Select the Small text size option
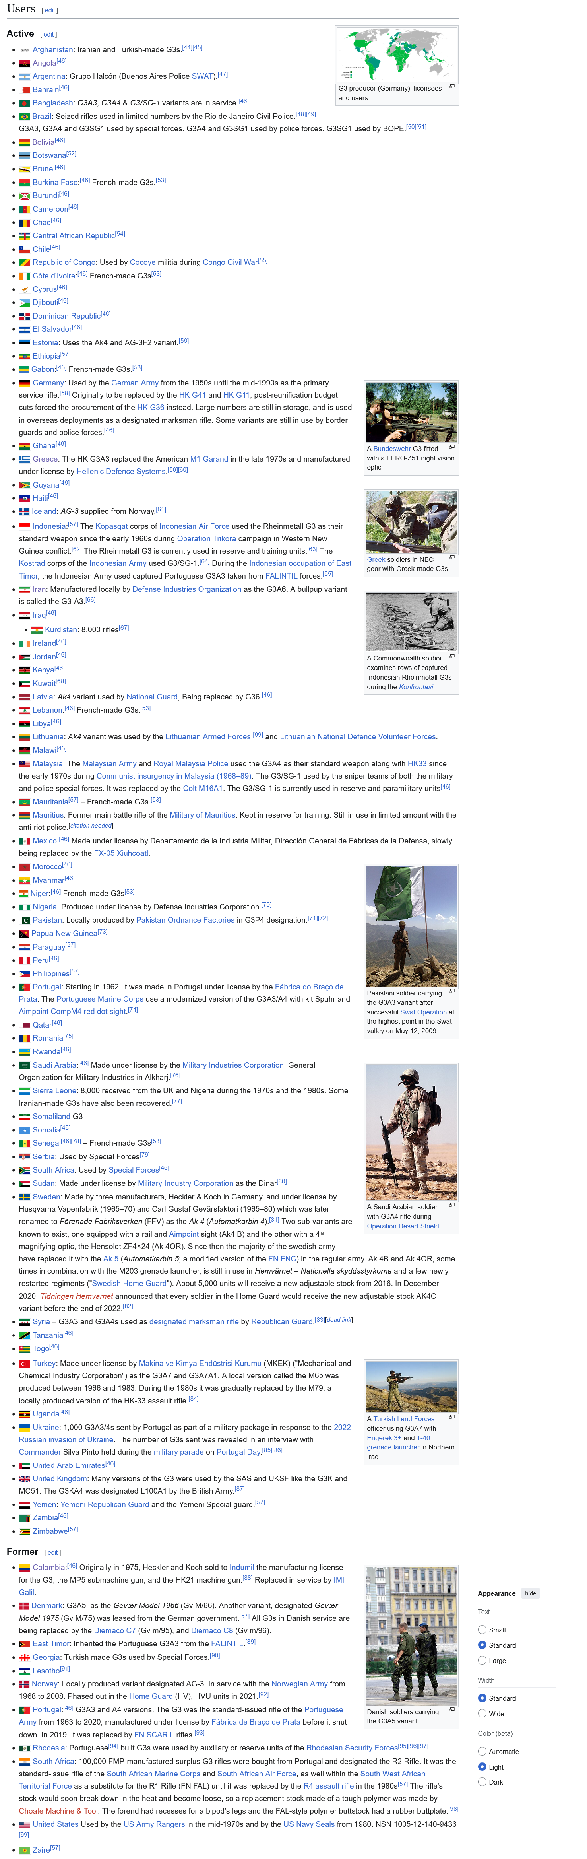The height and width of the screenshot is (1859, 587). pyautogui.click(x=482, y=1630)
